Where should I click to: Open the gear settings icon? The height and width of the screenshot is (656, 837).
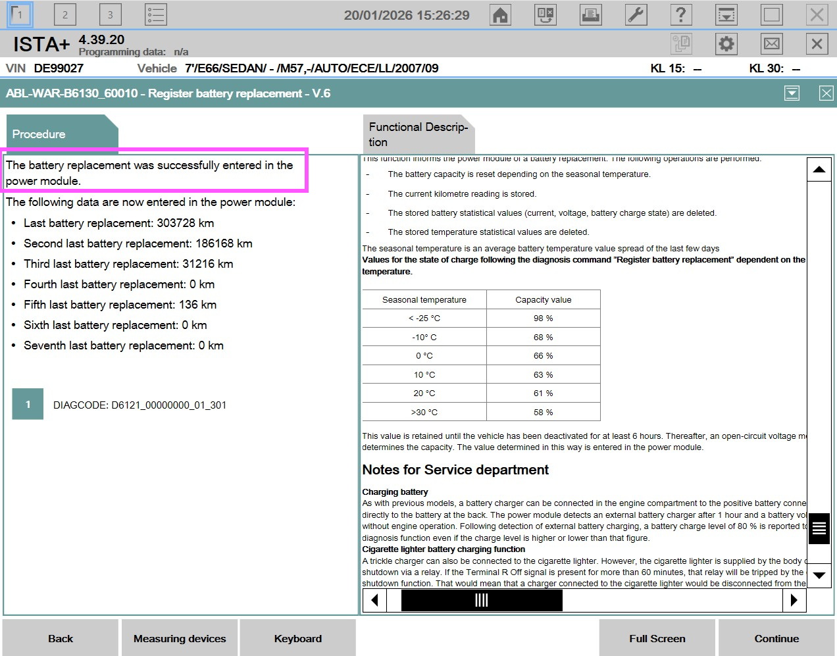pyautogui.click(x=726, y=44)
